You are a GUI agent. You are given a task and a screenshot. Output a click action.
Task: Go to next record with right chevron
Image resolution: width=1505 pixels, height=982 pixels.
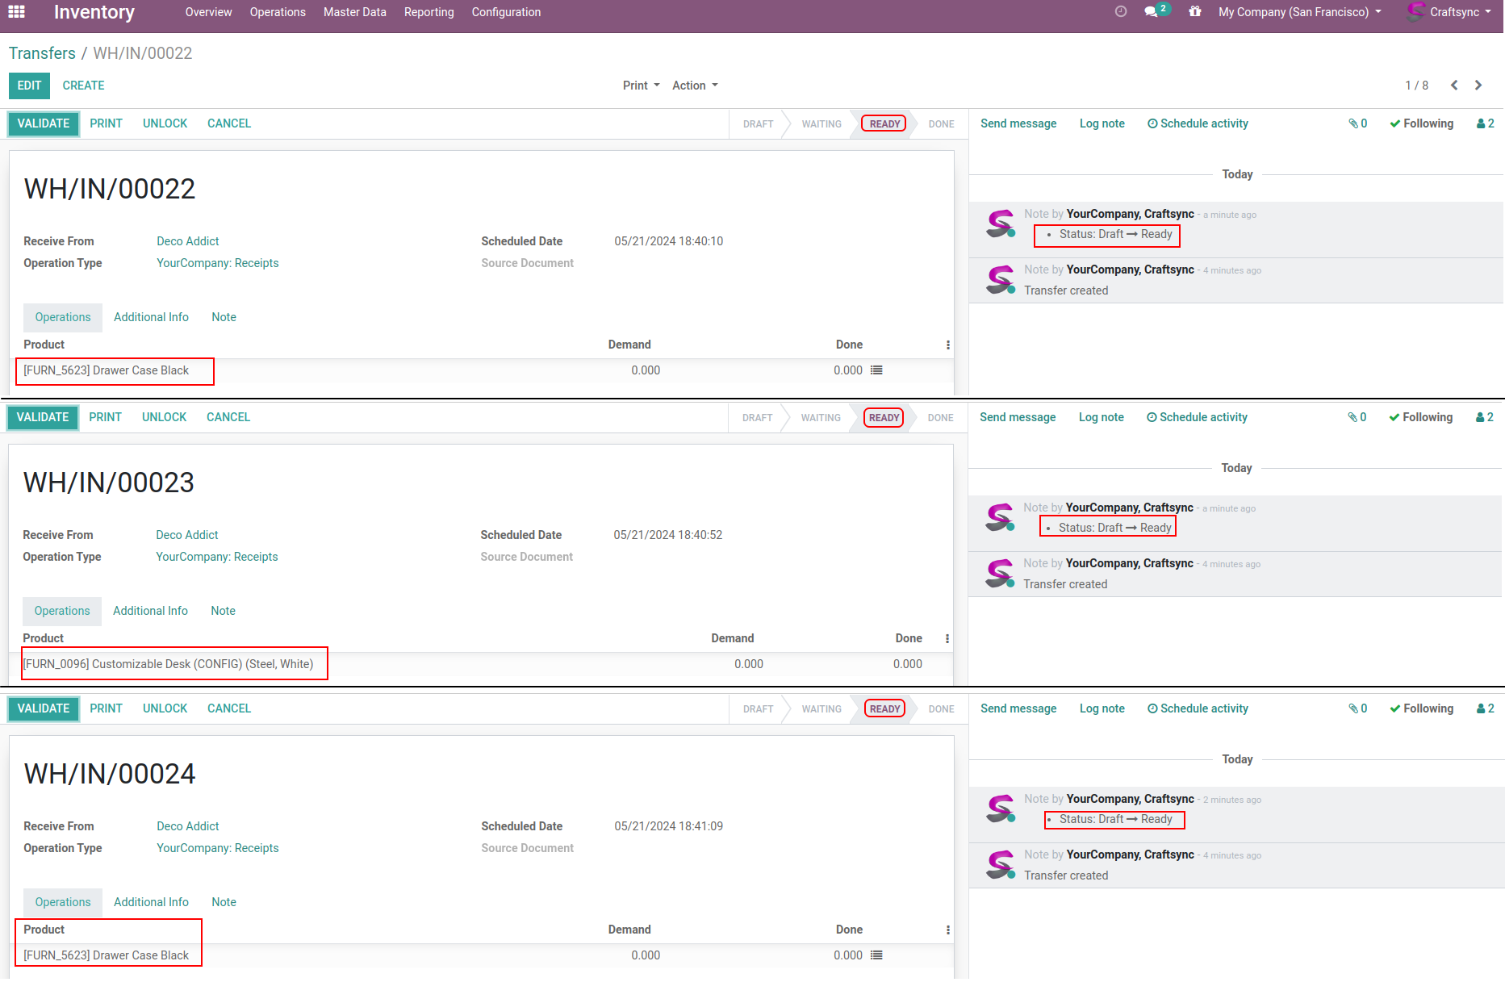click(1478, 86)
